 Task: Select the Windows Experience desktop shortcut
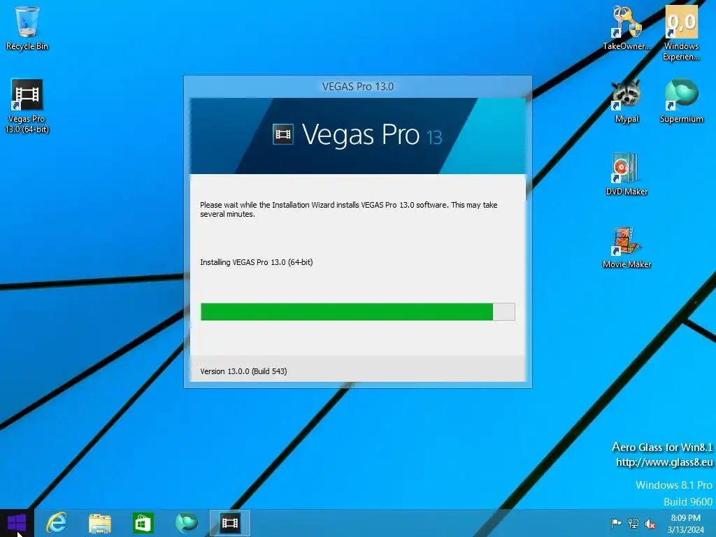[681, 33]
